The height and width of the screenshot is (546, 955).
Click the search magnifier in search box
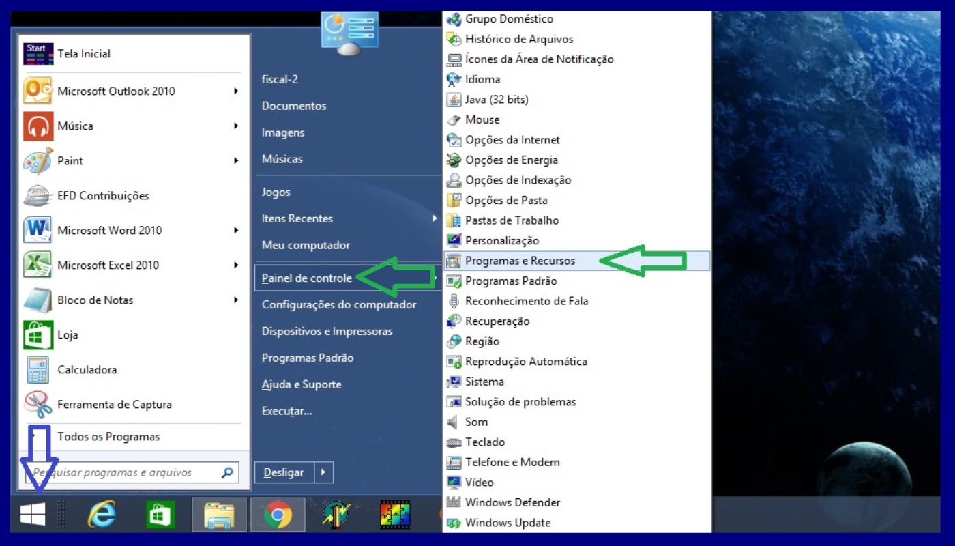pyautogui.click(x=227, y=472)
